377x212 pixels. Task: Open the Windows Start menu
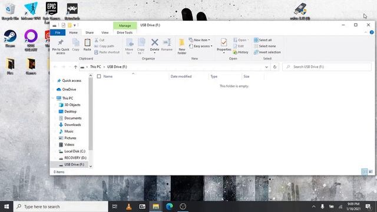tap(6, 207)
